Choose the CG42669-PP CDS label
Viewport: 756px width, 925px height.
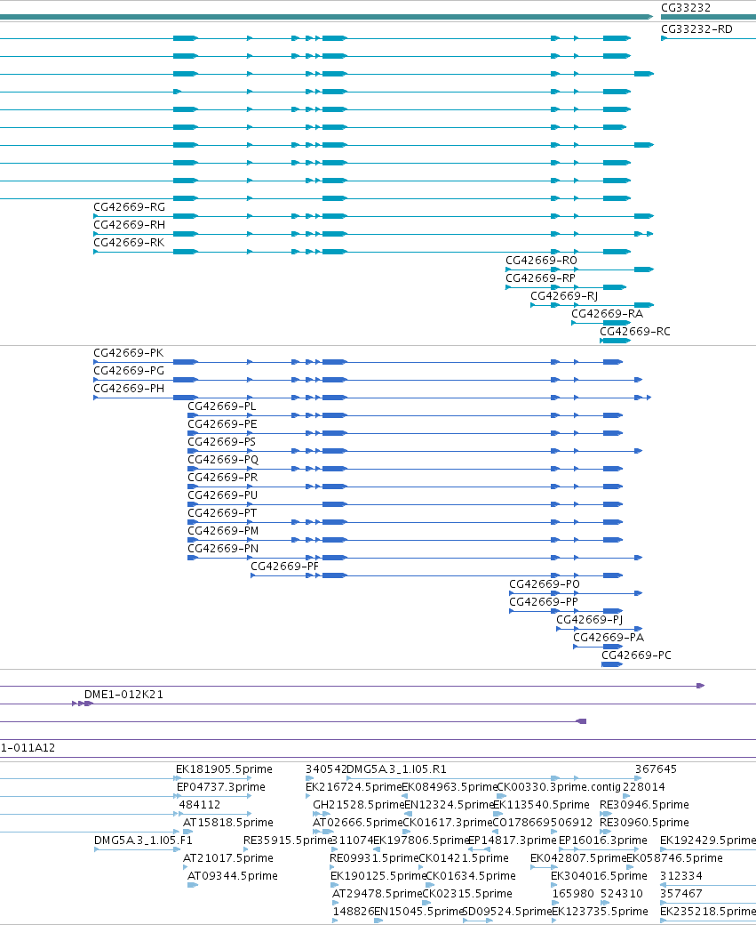point(544,602)
